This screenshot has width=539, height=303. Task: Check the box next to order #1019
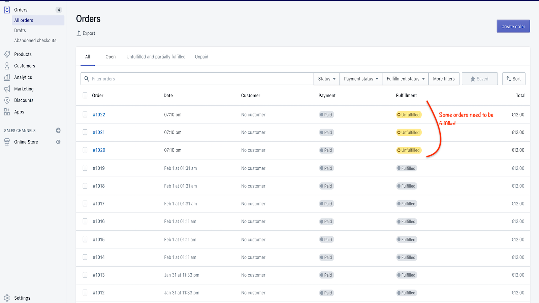pyautogui.click(x=85, y=168)
